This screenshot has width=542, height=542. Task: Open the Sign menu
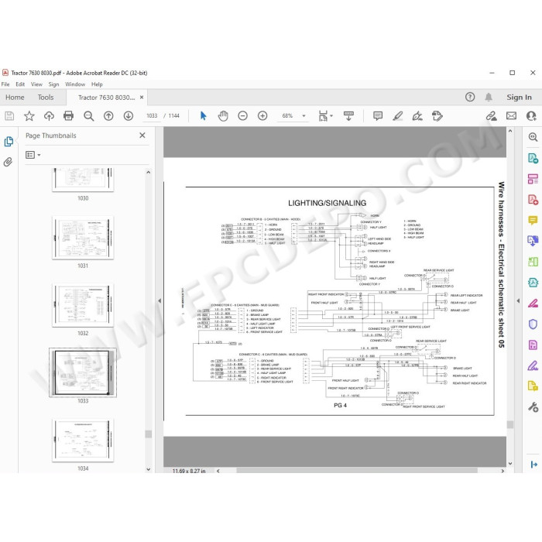point(53,84)
